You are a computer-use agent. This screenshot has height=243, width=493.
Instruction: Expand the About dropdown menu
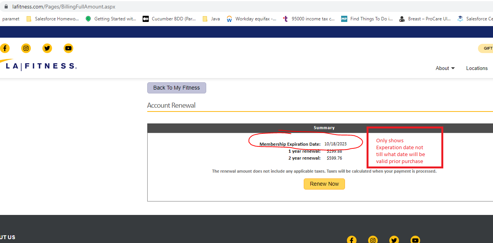pyautogui.click(x=445, y=68)
